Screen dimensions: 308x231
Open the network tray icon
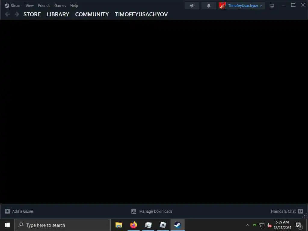pos(262,225)
